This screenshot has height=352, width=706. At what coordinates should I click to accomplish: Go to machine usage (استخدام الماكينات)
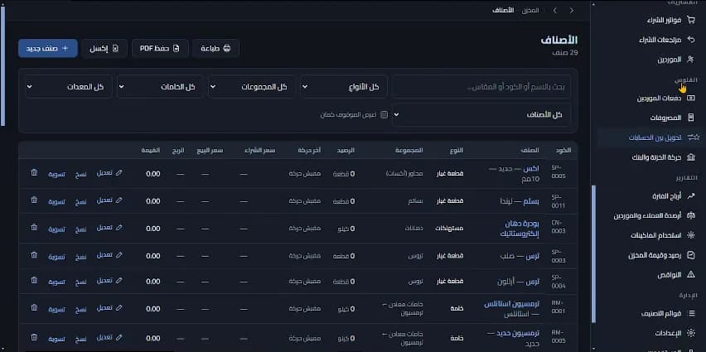(x=658, y=235)
